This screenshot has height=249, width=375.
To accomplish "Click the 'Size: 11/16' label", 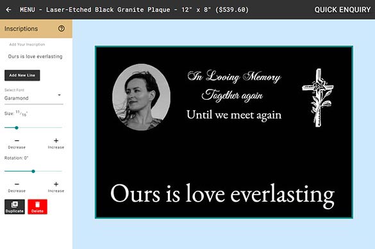I will (16, 113).
